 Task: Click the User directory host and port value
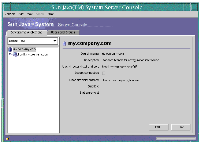tap(120, 66)
